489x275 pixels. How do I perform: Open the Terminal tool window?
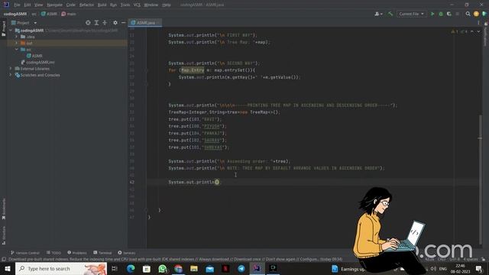coord(102,253)
